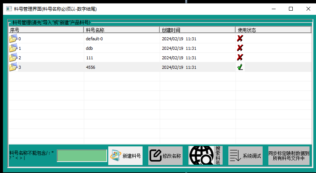
Task: Click the folder icon for row 0
Action: pyautogui.click(x=13, y=38)
